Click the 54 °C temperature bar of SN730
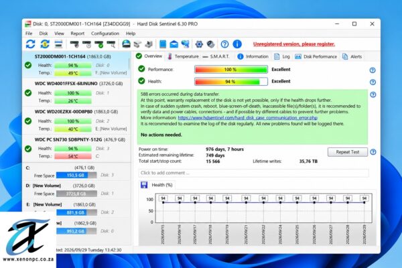The image size is (402, 268). pyautogui.click(x=73, y=156)
